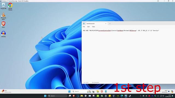Open the host Start menu on dark taskbar

point(45,96)
